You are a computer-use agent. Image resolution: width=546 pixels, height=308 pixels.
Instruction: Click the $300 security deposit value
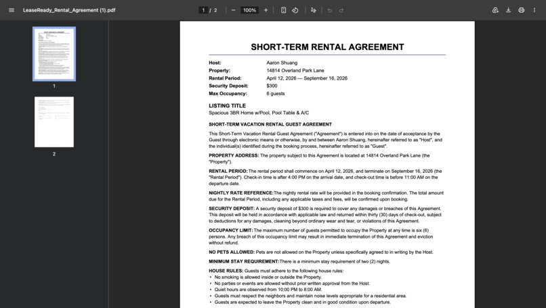[x=272, y=86]
